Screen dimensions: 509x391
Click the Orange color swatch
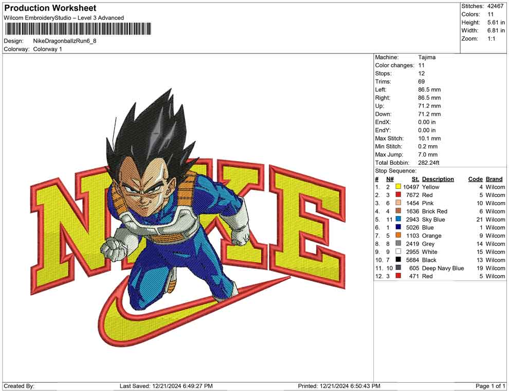398,235
